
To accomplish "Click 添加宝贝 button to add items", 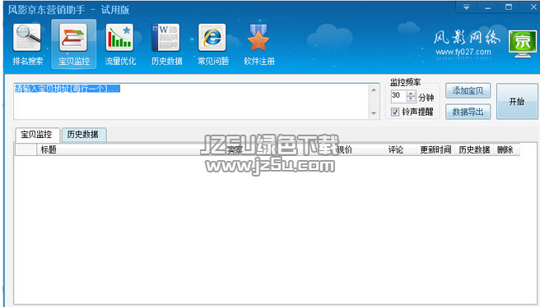I will click(468, 91).
